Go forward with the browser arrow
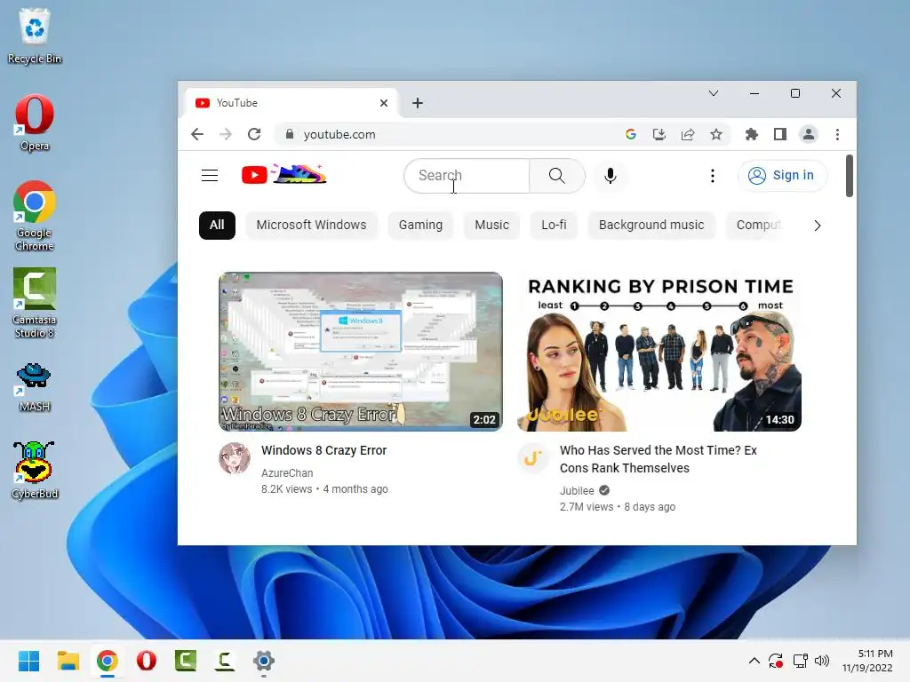The width and height of the screenshot is (910, 682). [226, 135]
